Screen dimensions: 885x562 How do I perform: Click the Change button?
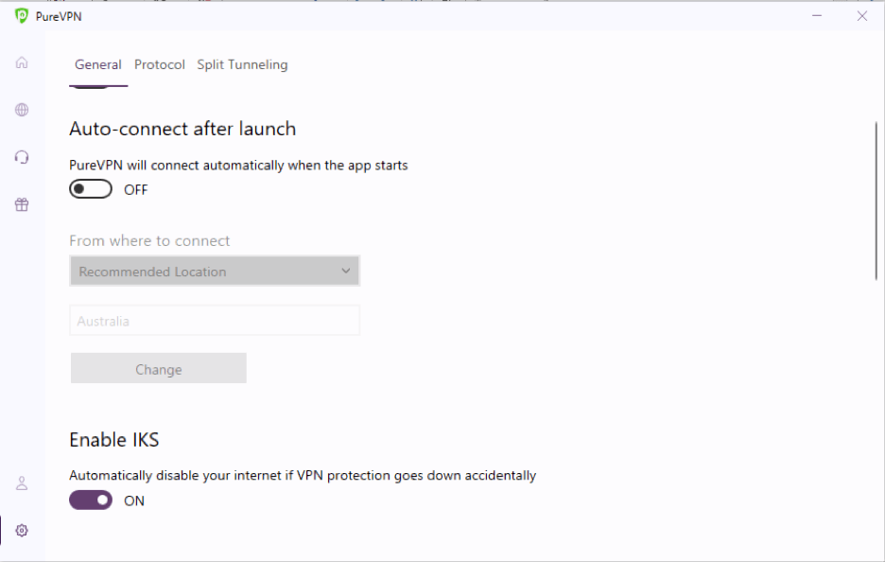tap(159, 368)
